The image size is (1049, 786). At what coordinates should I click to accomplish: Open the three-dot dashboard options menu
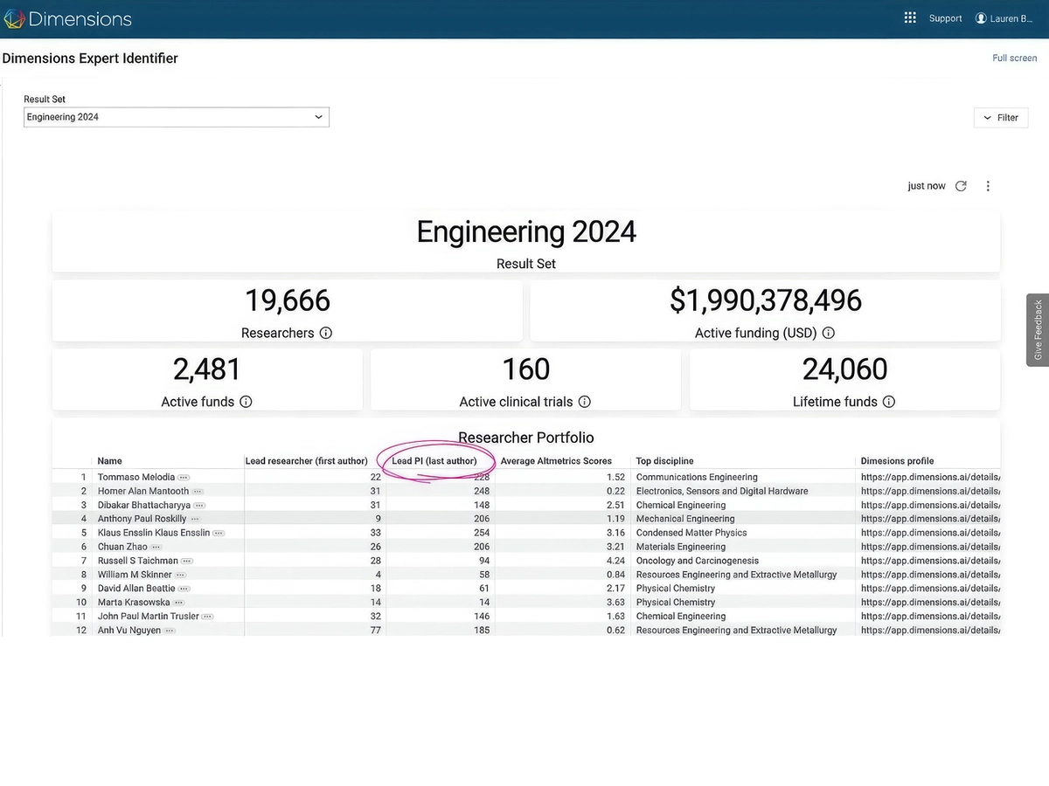coord(988,186)
